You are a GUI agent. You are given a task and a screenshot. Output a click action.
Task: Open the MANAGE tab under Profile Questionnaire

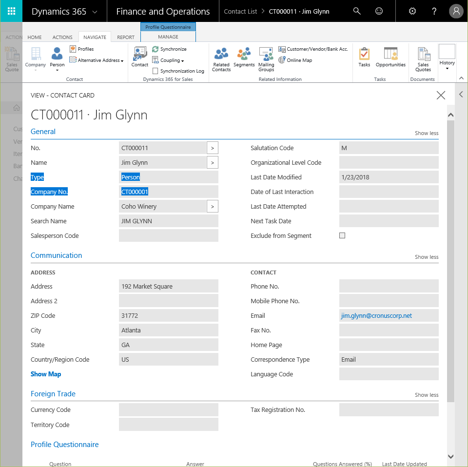pyautogui.click(x=168, y=37)
